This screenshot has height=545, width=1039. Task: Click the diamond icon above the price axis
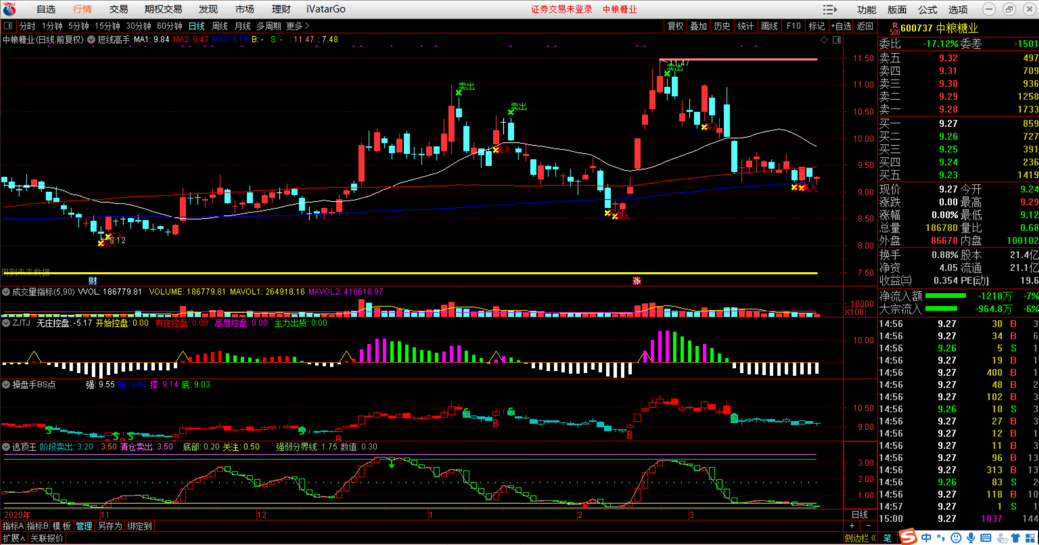[x=824, y=40]
